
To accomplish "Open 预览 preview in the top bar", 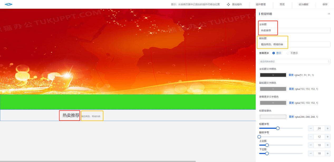I will pyautogui.click(x=282, y=4).
